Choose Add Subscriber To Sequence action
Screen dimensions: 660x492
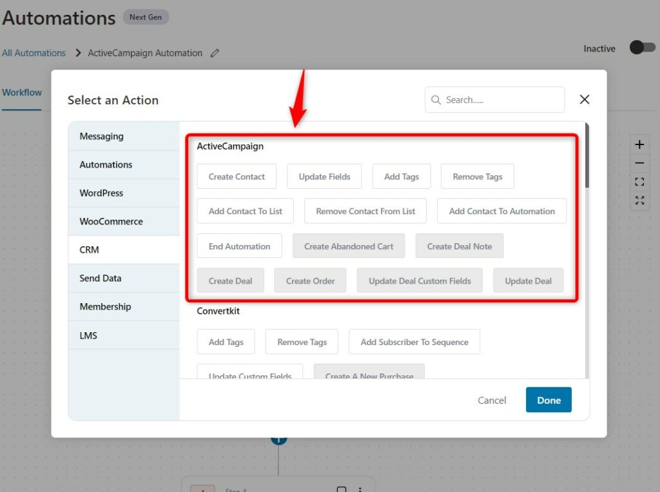414,342
